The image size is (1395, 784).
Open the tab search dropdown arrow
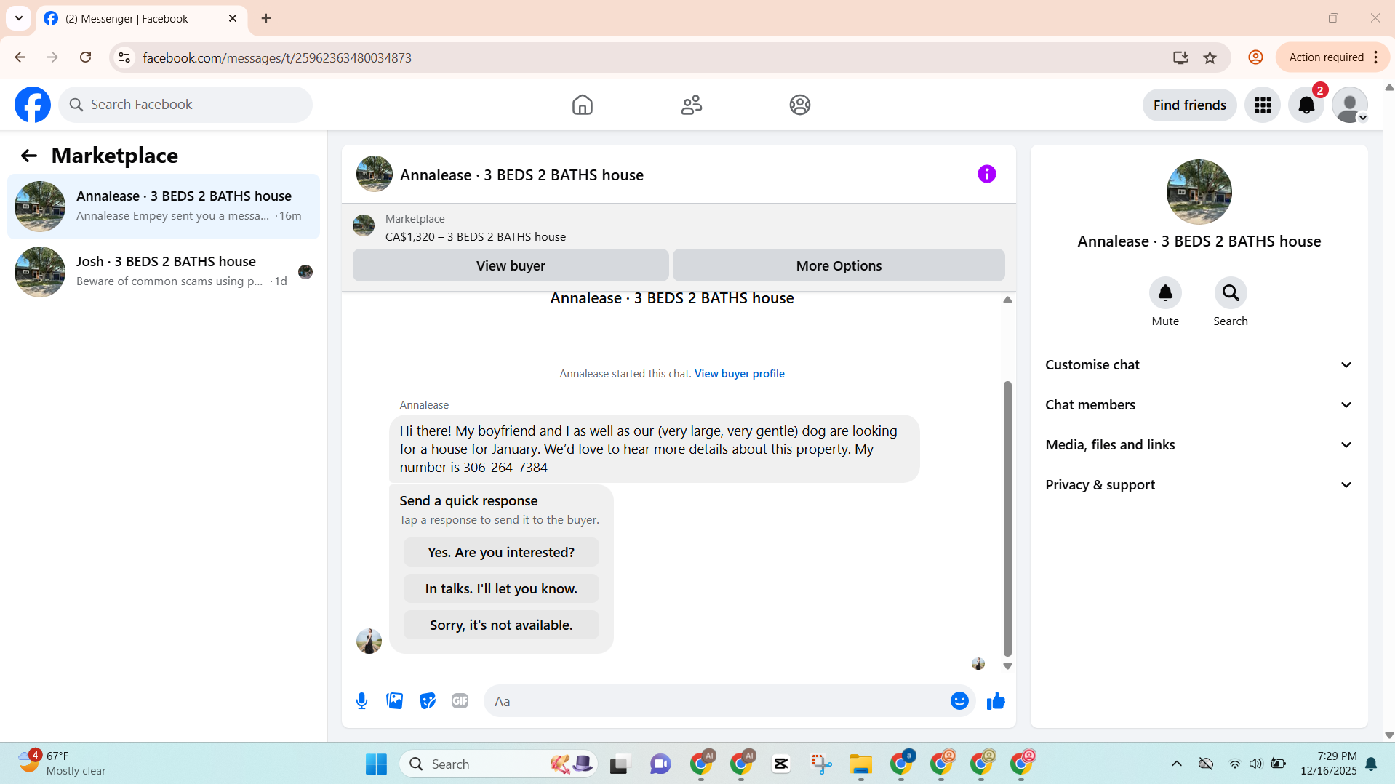click(x=19, y=18)
